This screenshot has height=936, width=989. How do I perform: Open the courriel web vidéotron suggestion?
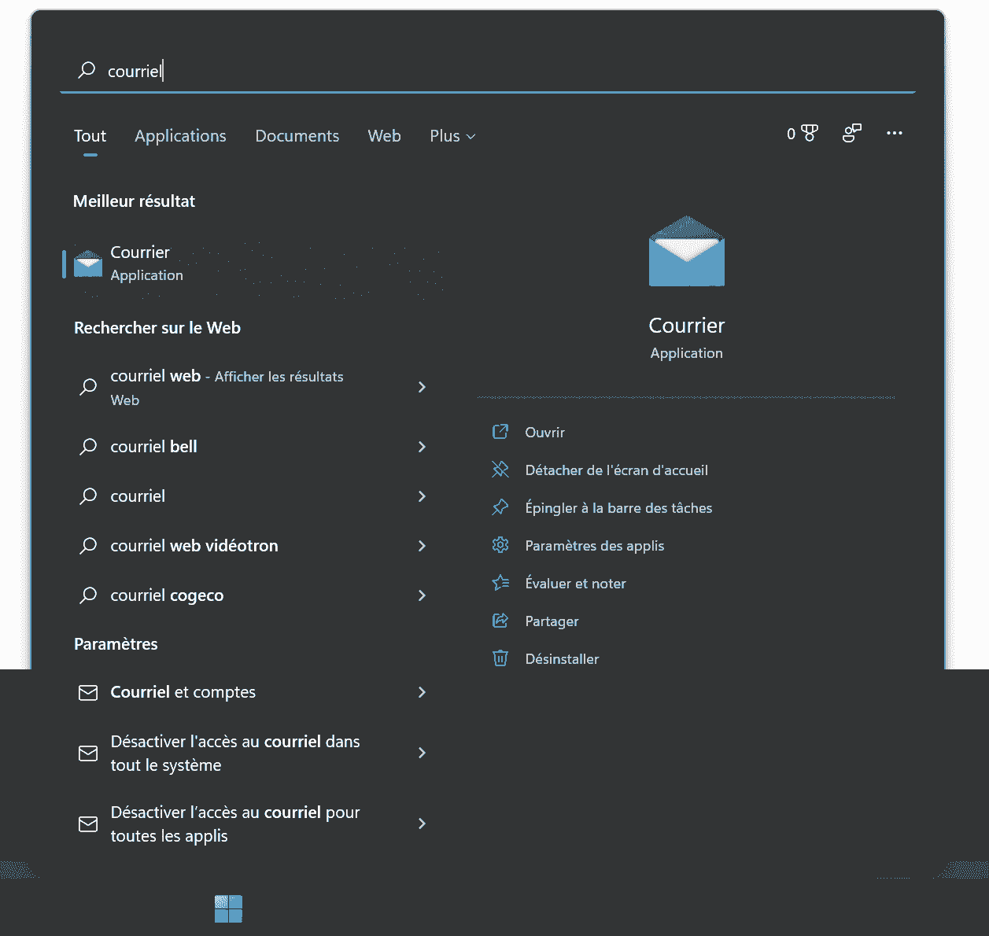(x=194, y=546)
